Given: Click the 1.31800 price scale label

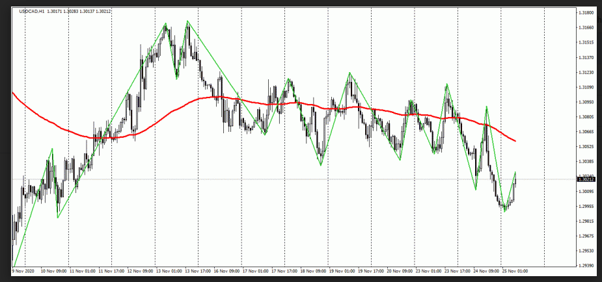Looking at the screenshot, I should pos(586,12).
